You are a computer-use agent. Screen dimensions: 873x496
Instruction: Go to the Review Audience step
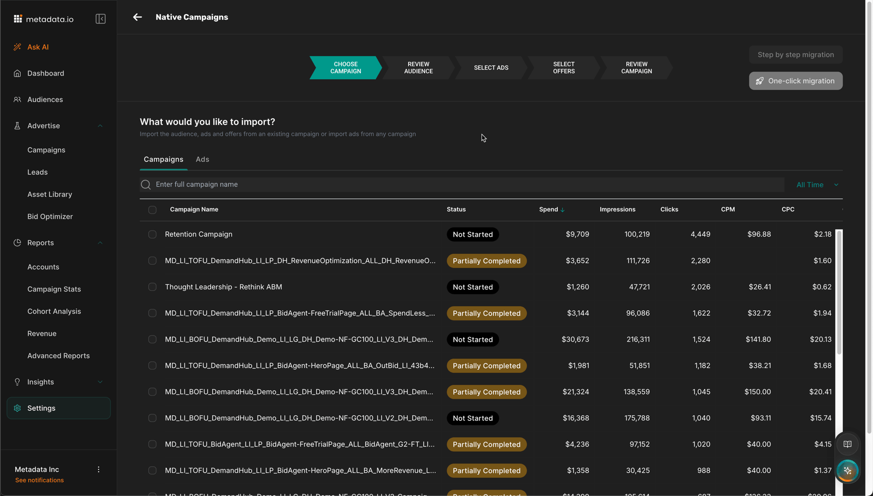point(418,68)
